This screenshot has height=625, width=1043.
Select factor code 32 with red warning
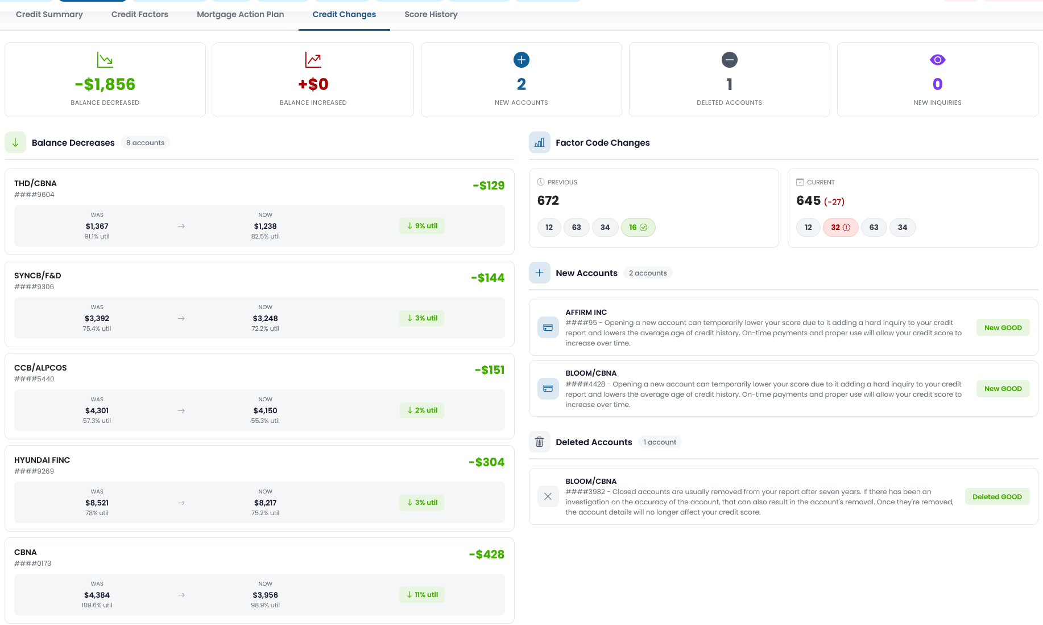[841, 227]
